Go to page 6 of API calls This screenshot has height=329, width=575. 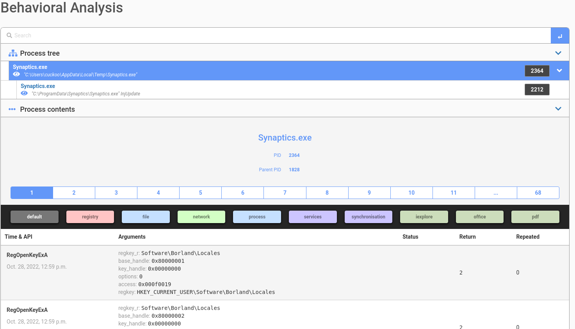pos(242,193)
